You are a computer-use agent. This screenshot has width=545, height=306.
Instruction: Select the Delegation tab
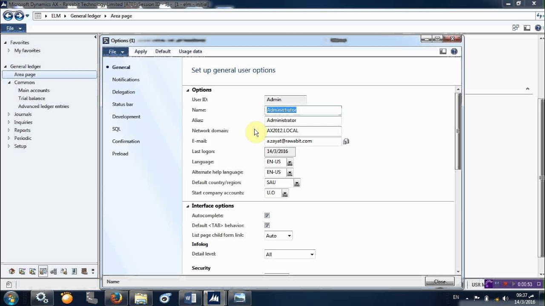pyautogui.click(x=123, y=92)
